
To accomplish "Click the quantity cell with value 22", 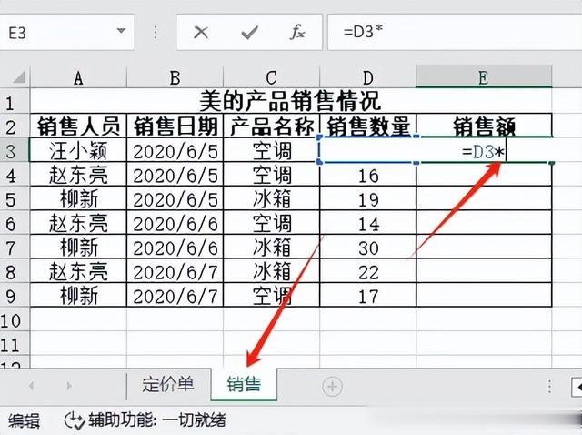I will [367, 271].
